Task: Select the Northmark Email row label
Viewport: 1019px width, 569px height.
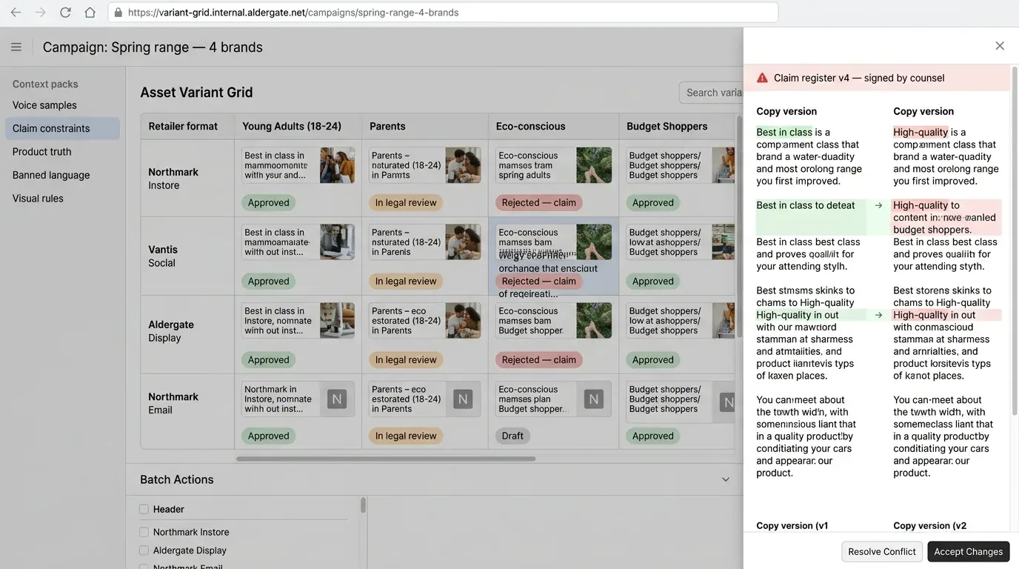Action: 173,403
